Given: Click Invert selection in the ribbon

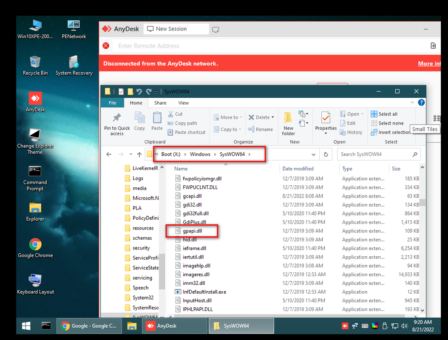Looking at the screenshot, I should tap(391, 132).
